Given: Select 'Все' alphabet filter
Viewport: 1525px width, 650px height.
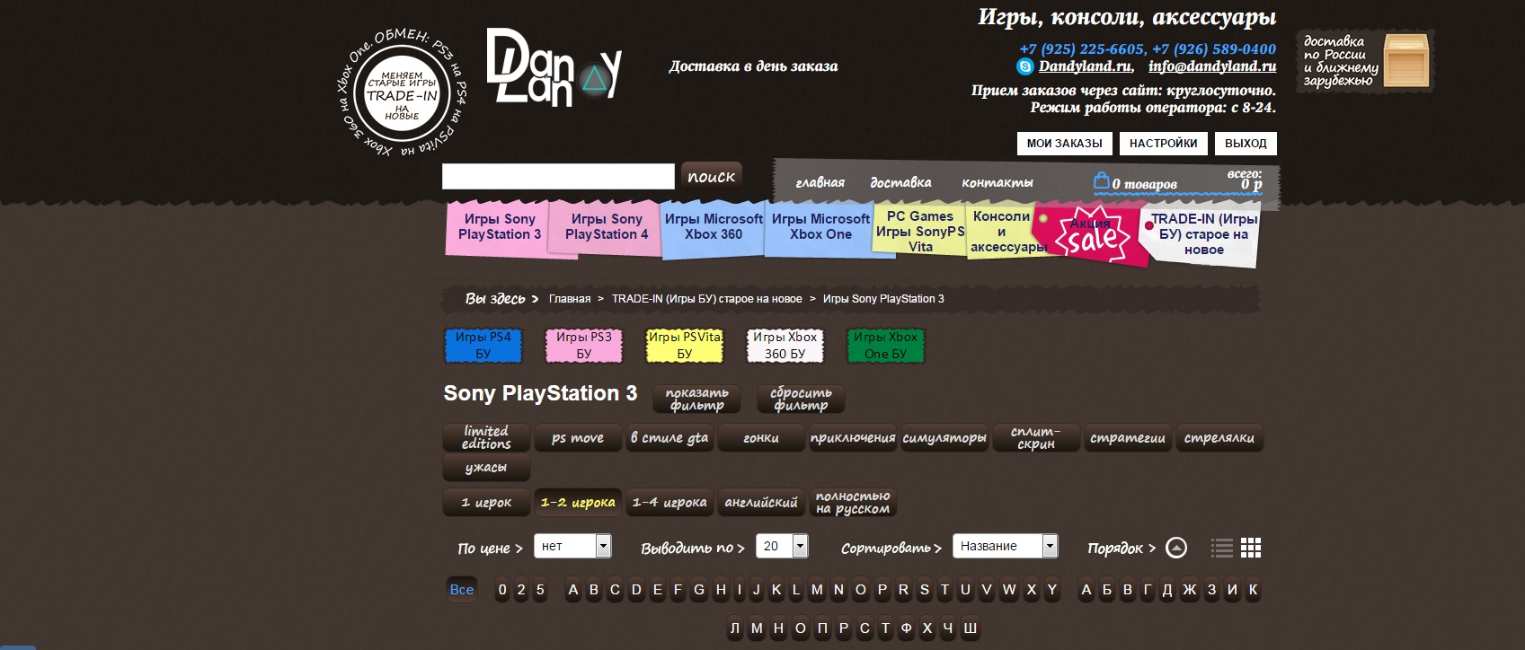Looking at the screenshot, I should 462,590.
